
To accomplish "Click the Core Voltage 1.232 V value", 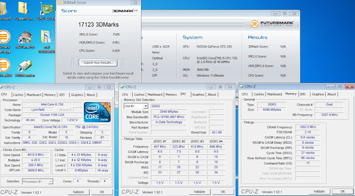I will (72, 120).
